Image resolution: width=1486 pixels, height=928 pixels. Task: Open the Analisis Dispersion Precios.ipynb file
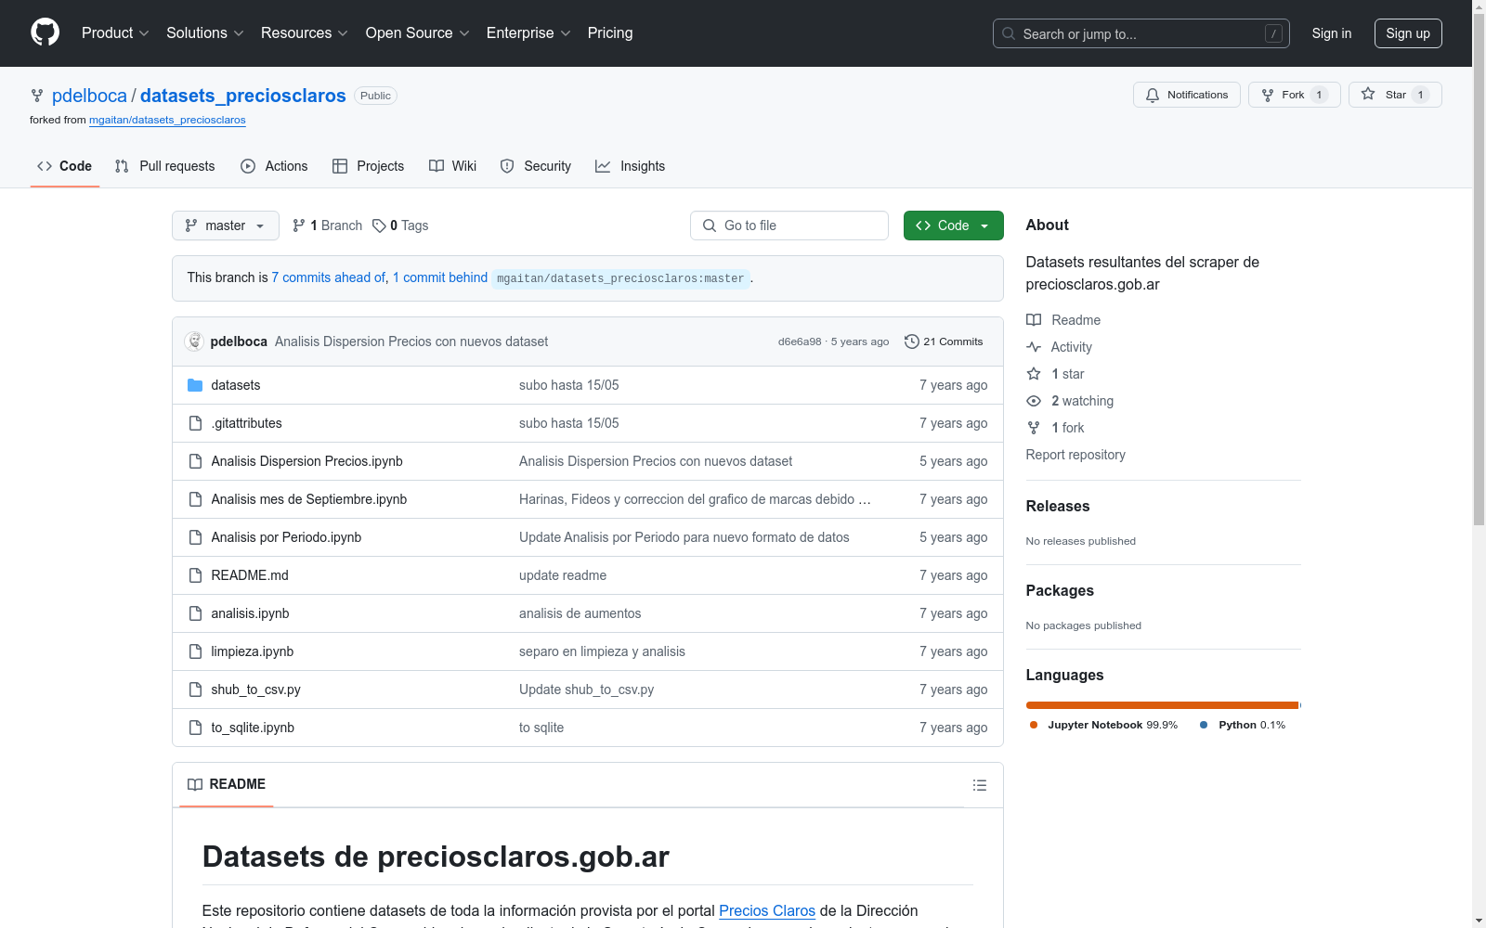click(307, 461)
